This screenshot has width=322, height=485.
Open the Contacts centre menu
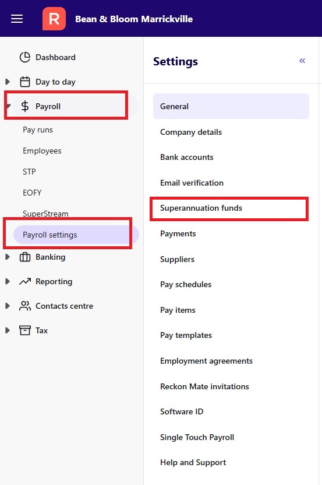tap(64, 306)
